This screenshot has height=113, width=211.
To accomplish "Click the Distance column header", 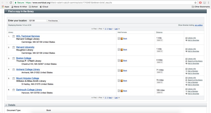I will 159,32.
